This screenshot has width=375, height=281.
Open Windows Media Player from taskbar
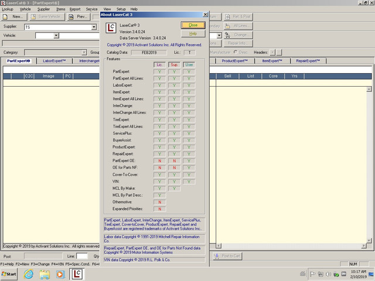(60, 275)
